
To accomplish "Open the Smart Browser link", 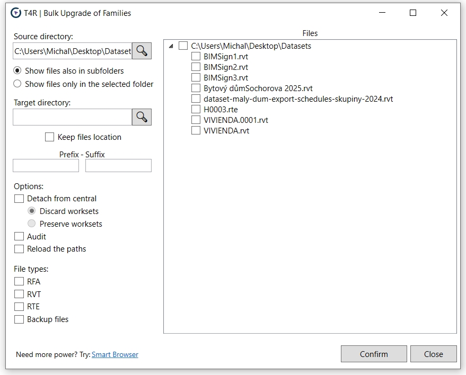I will coord(115,355).
